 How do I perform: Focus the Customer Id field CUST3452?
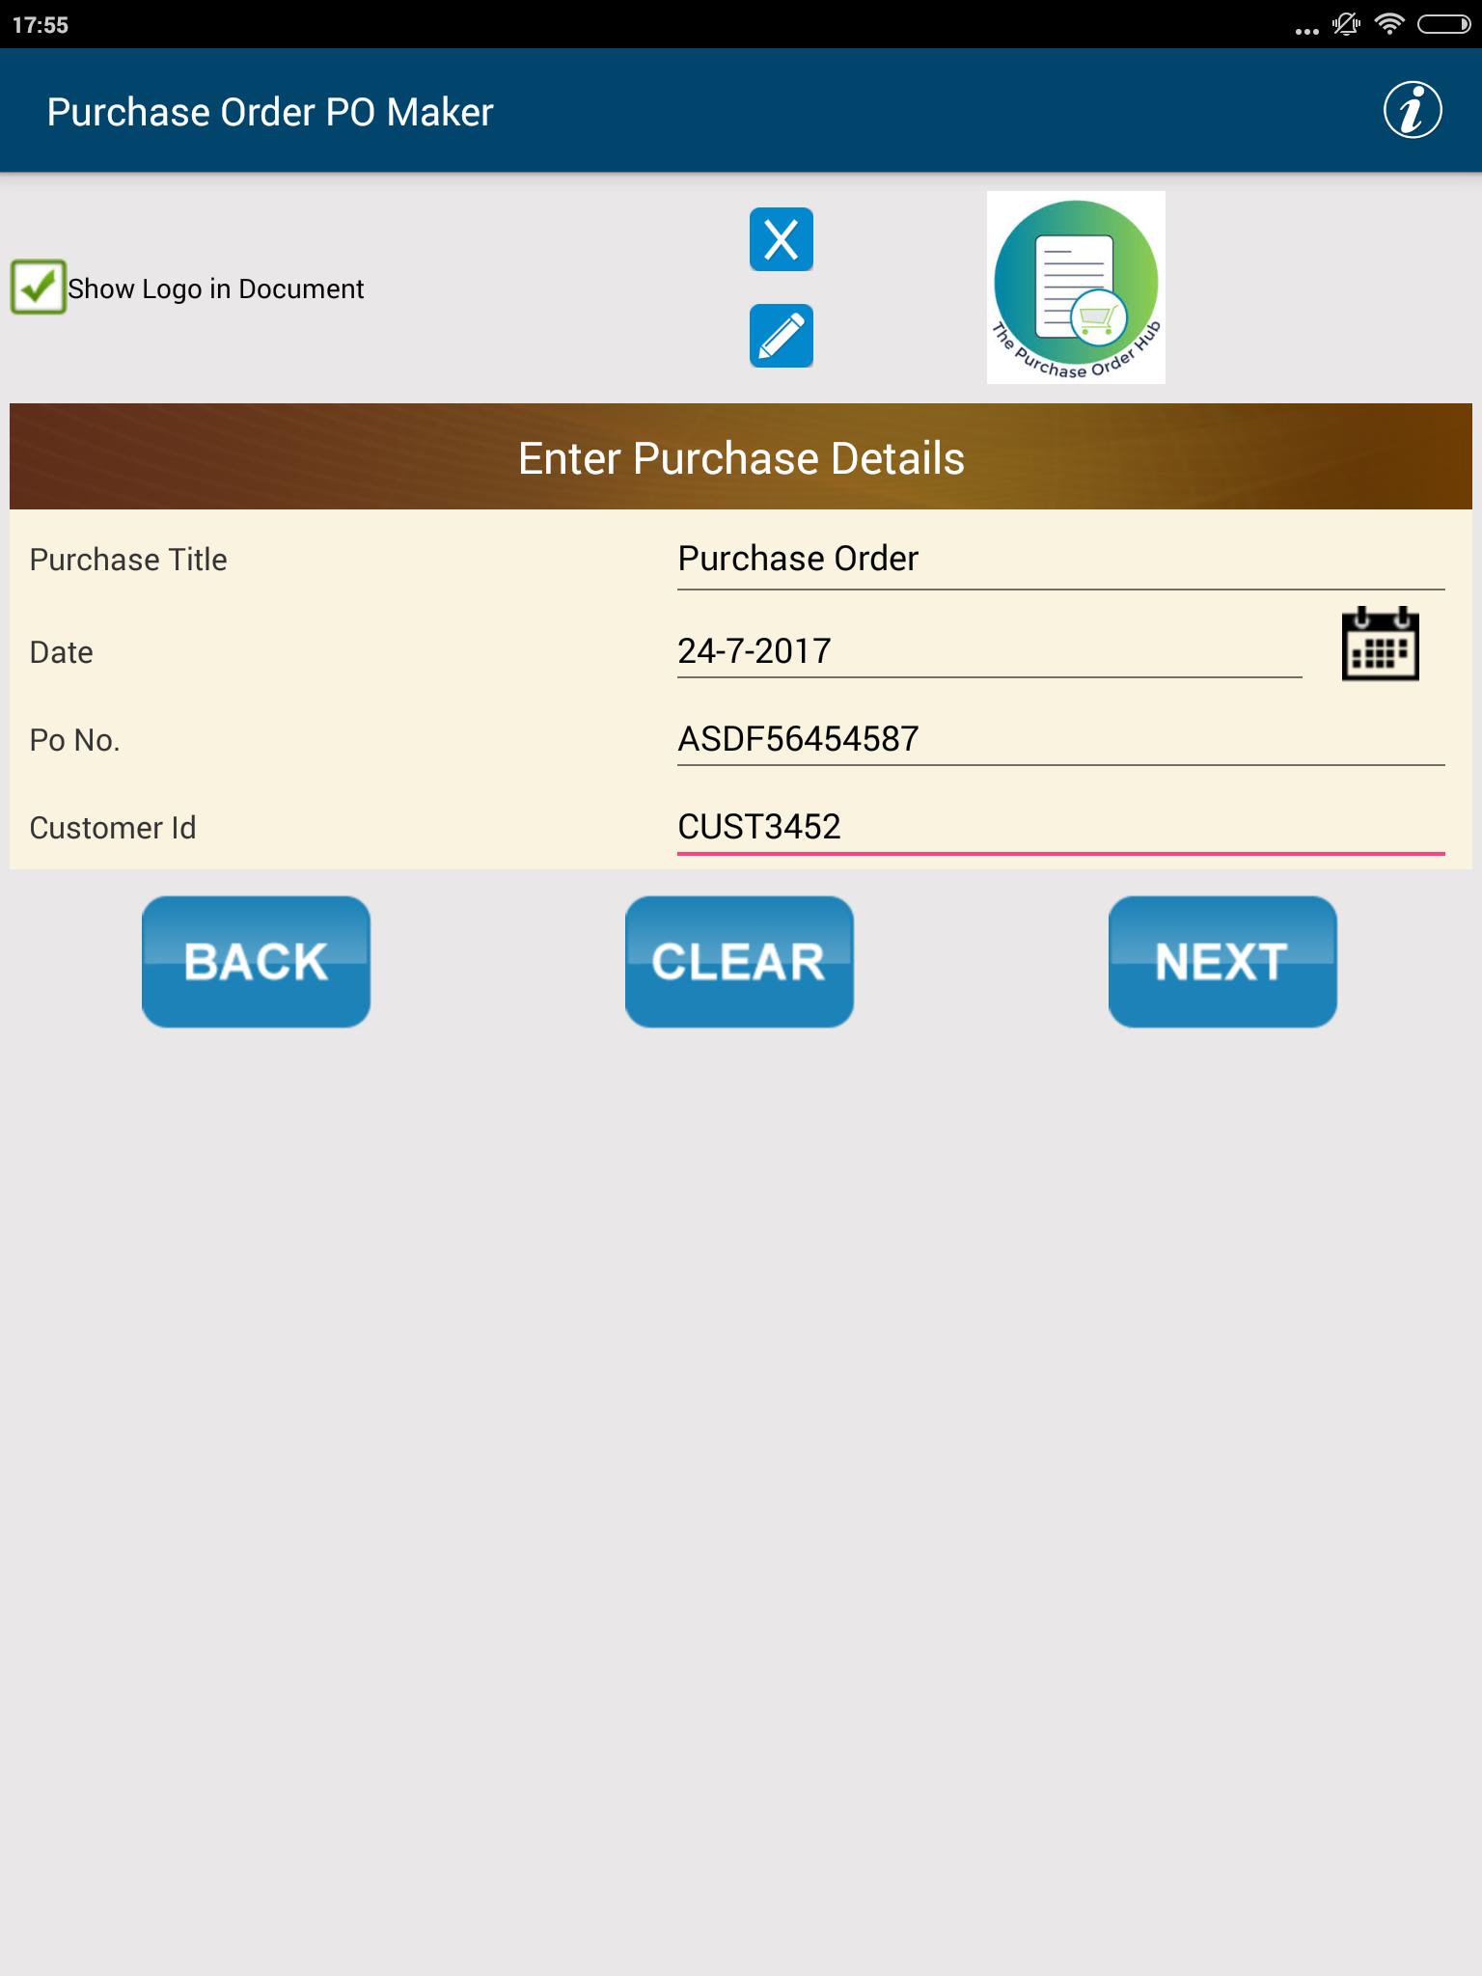pos(1061,827)
